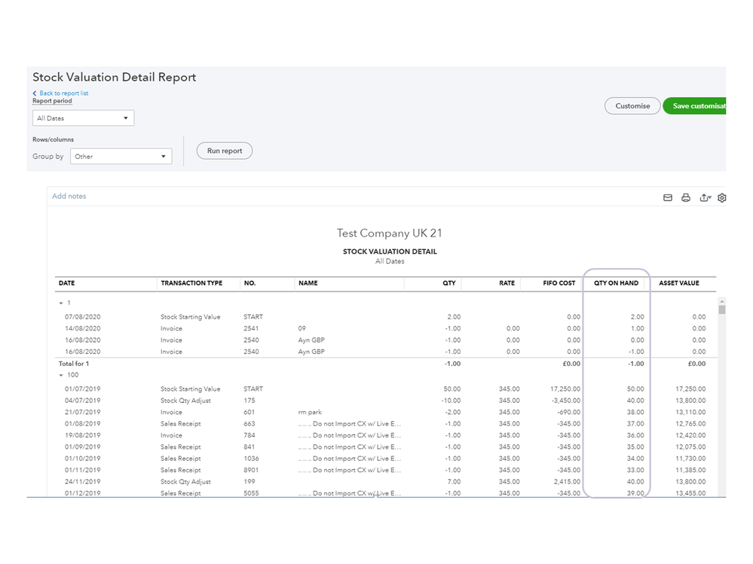Viewport: 753px width, 564px height.
Task: Open the Invoice transaction numbered 2541
Action: 170,328
